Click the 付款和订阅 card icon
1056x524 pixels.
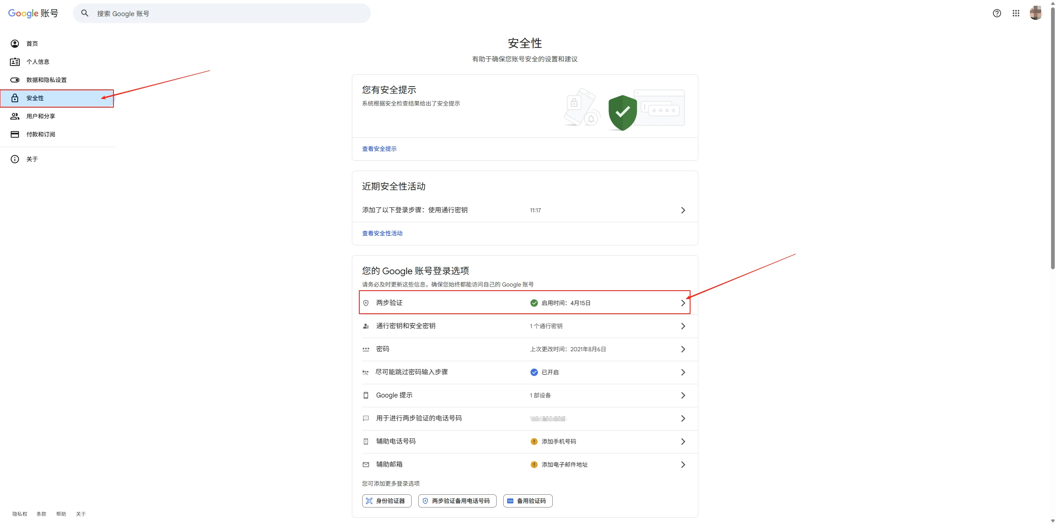tap(15, 134)
